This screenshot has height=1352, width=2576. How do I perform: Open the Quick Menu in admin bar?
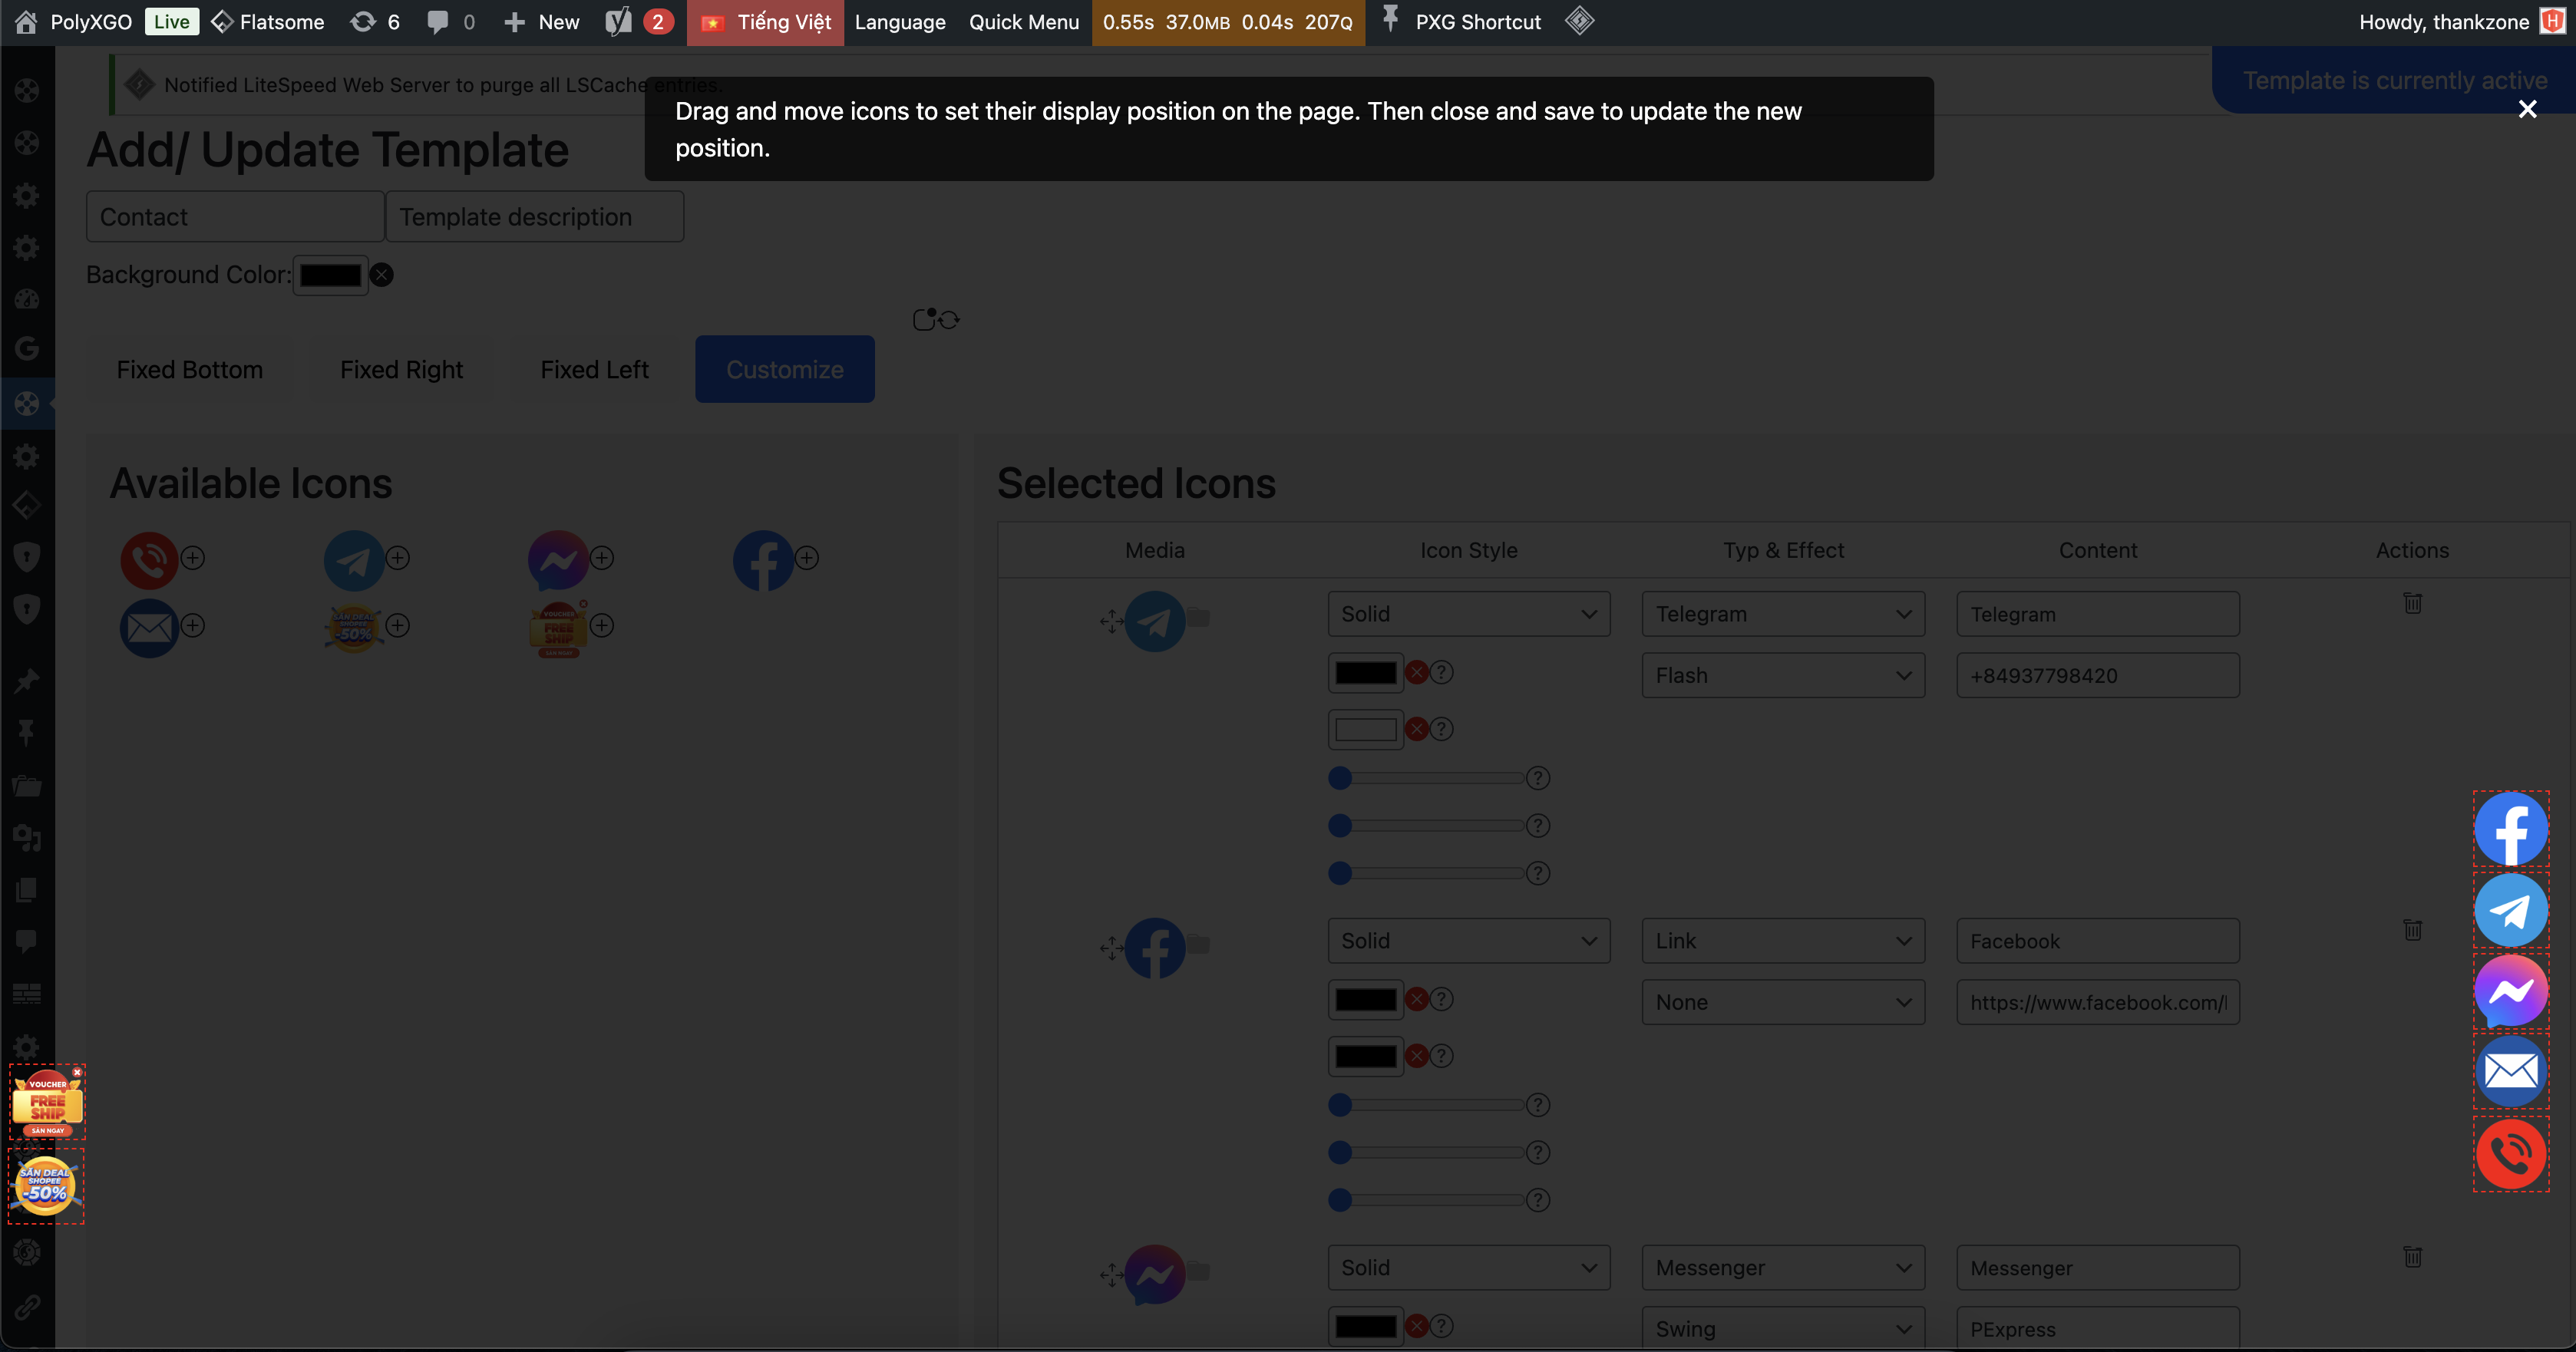pos(1024,22)
